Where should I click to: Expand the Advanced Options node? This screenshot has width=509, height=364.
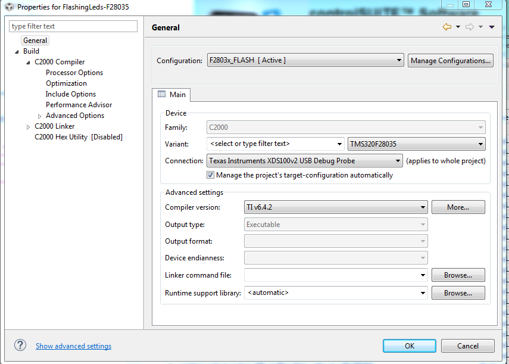(x=38, y=115)
